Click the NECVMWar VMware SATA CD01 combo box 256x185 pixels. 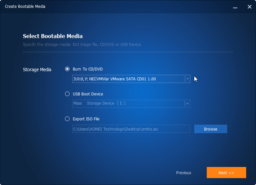click(x=128, y=79)
